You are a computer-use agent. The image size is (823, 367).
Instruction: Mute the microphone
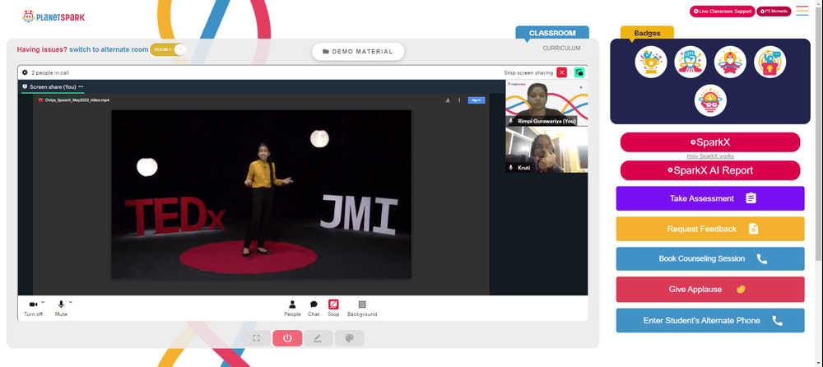tap(61, 308)
